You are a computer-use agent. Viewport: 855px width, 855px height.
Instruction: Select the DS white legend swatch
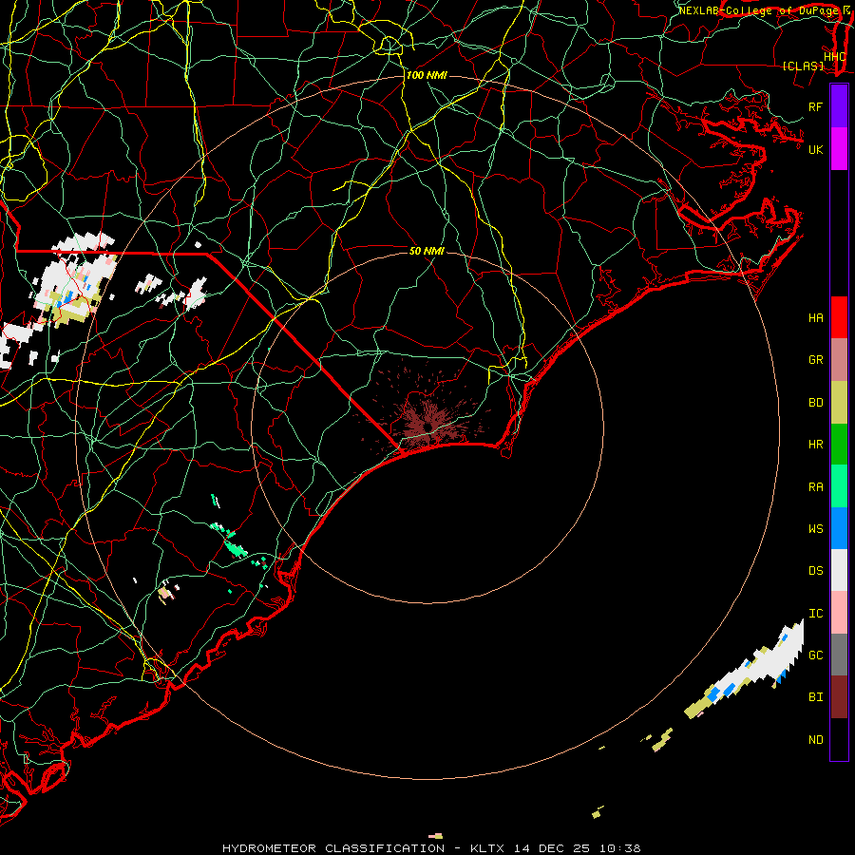[x=839, y=570]
